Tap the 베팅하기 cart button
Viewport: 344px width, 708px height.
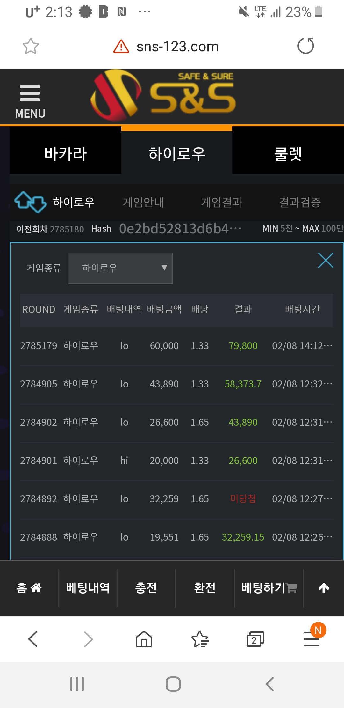pos(269,588)
